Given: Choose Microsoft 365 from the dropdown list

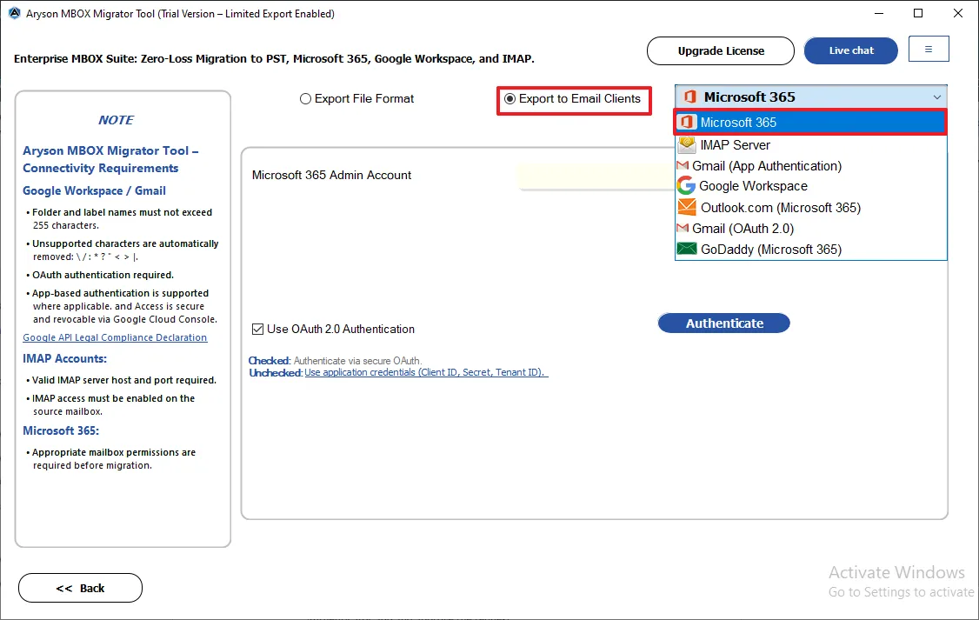Looking at the screenshot, I should 810,123.
